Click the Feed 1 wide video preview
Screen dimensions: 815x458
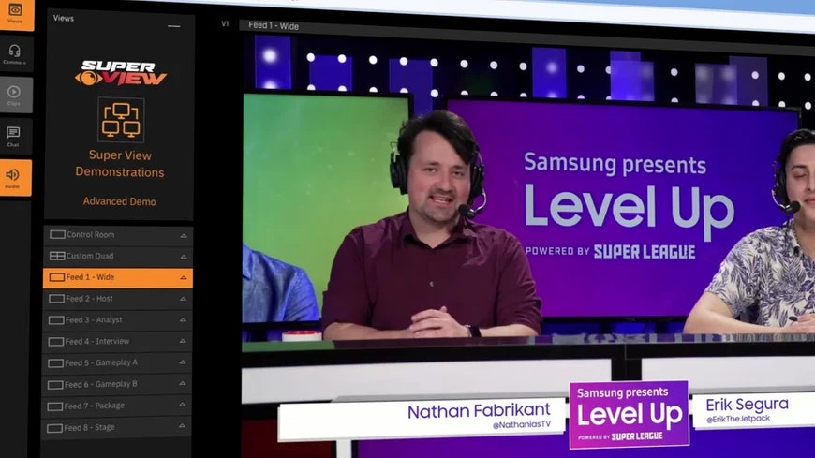point(528,244)
